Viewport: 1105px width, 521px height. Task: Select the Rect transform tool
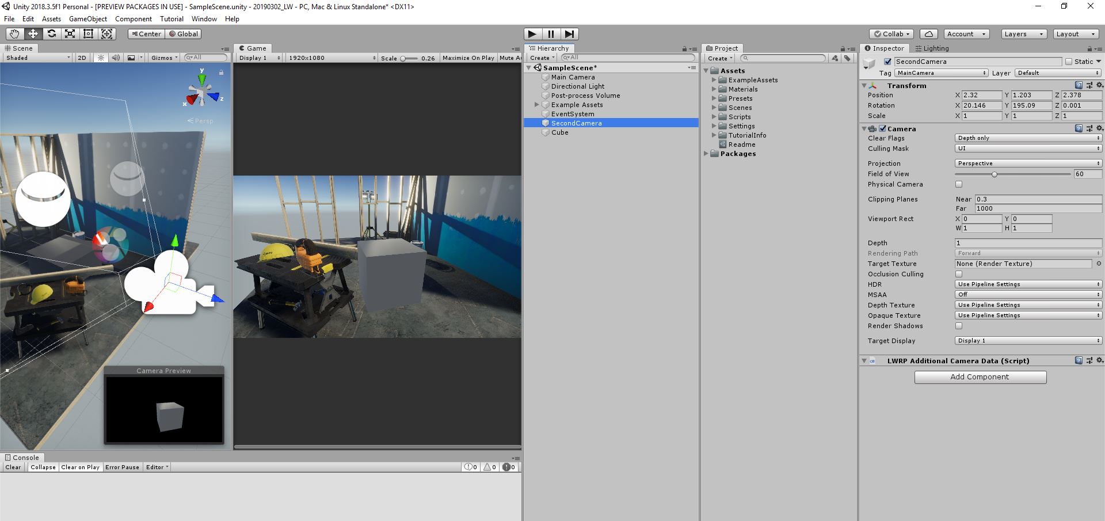point(88,34)
